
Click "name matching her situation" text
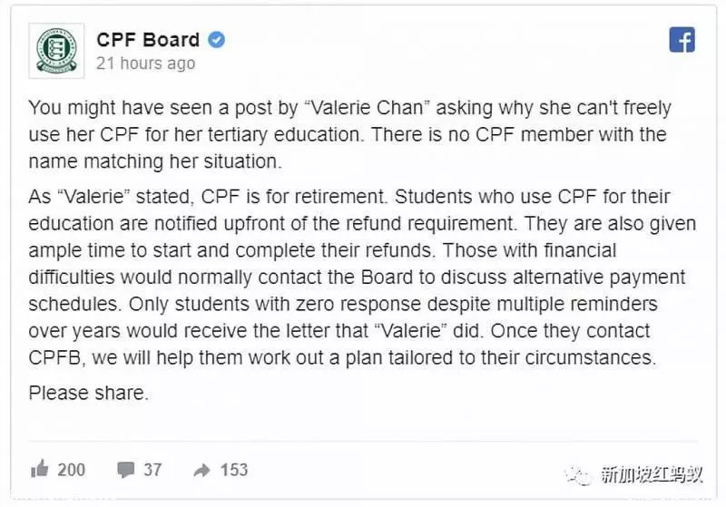coord(153,161)
